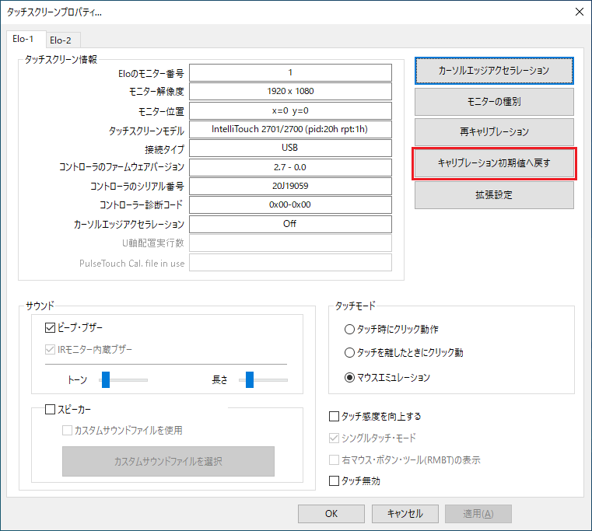Image resolution: width=592 pixels, height=531 pixels.
Task: Click the 長さ slider handle
Action: 250,379
